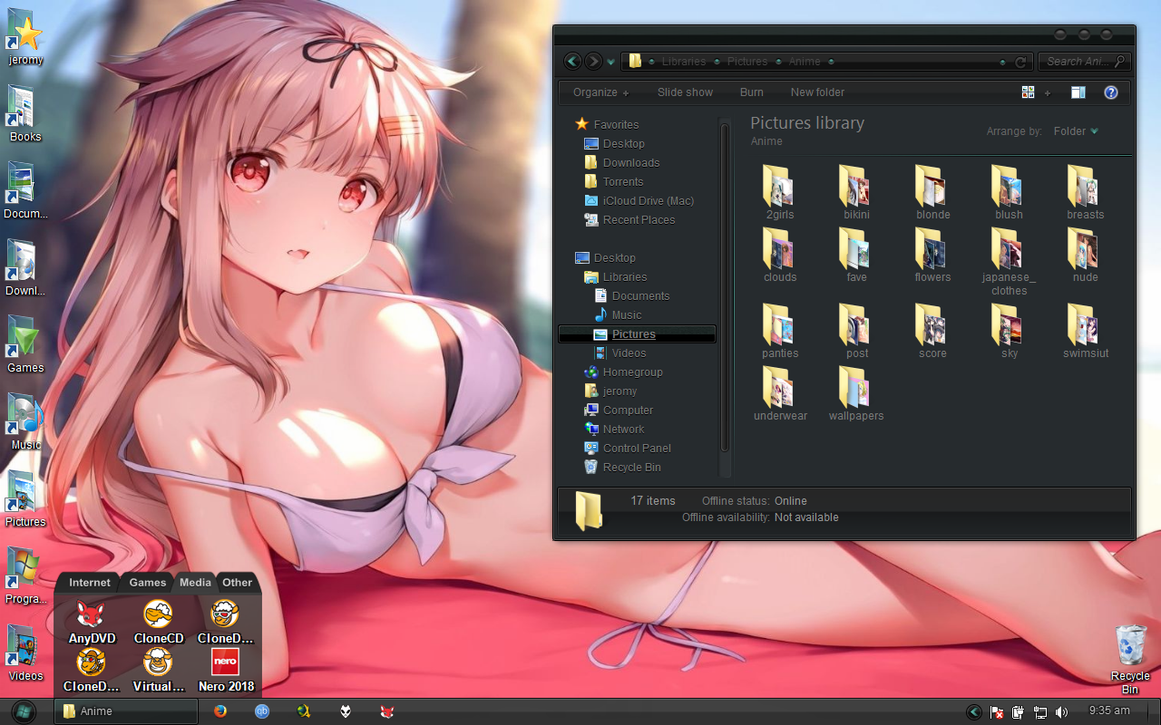Image resolution: width=1161 pixels, height=725 pixels.
Task: Open Control Panel in navigation pane
Action: point(628,448)
